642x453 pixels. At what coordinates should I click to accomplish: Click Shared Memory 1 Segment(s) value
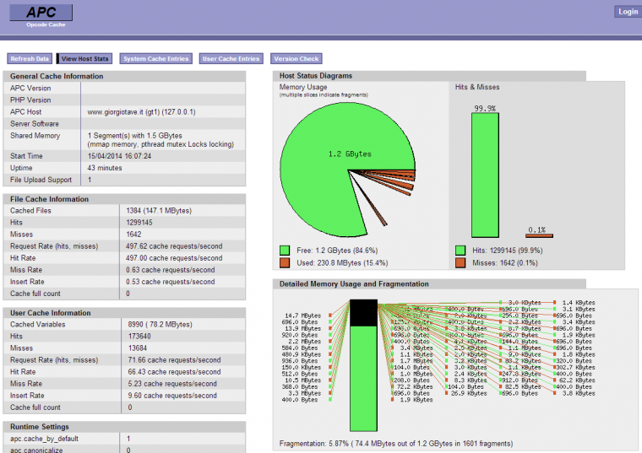[160, 140]
